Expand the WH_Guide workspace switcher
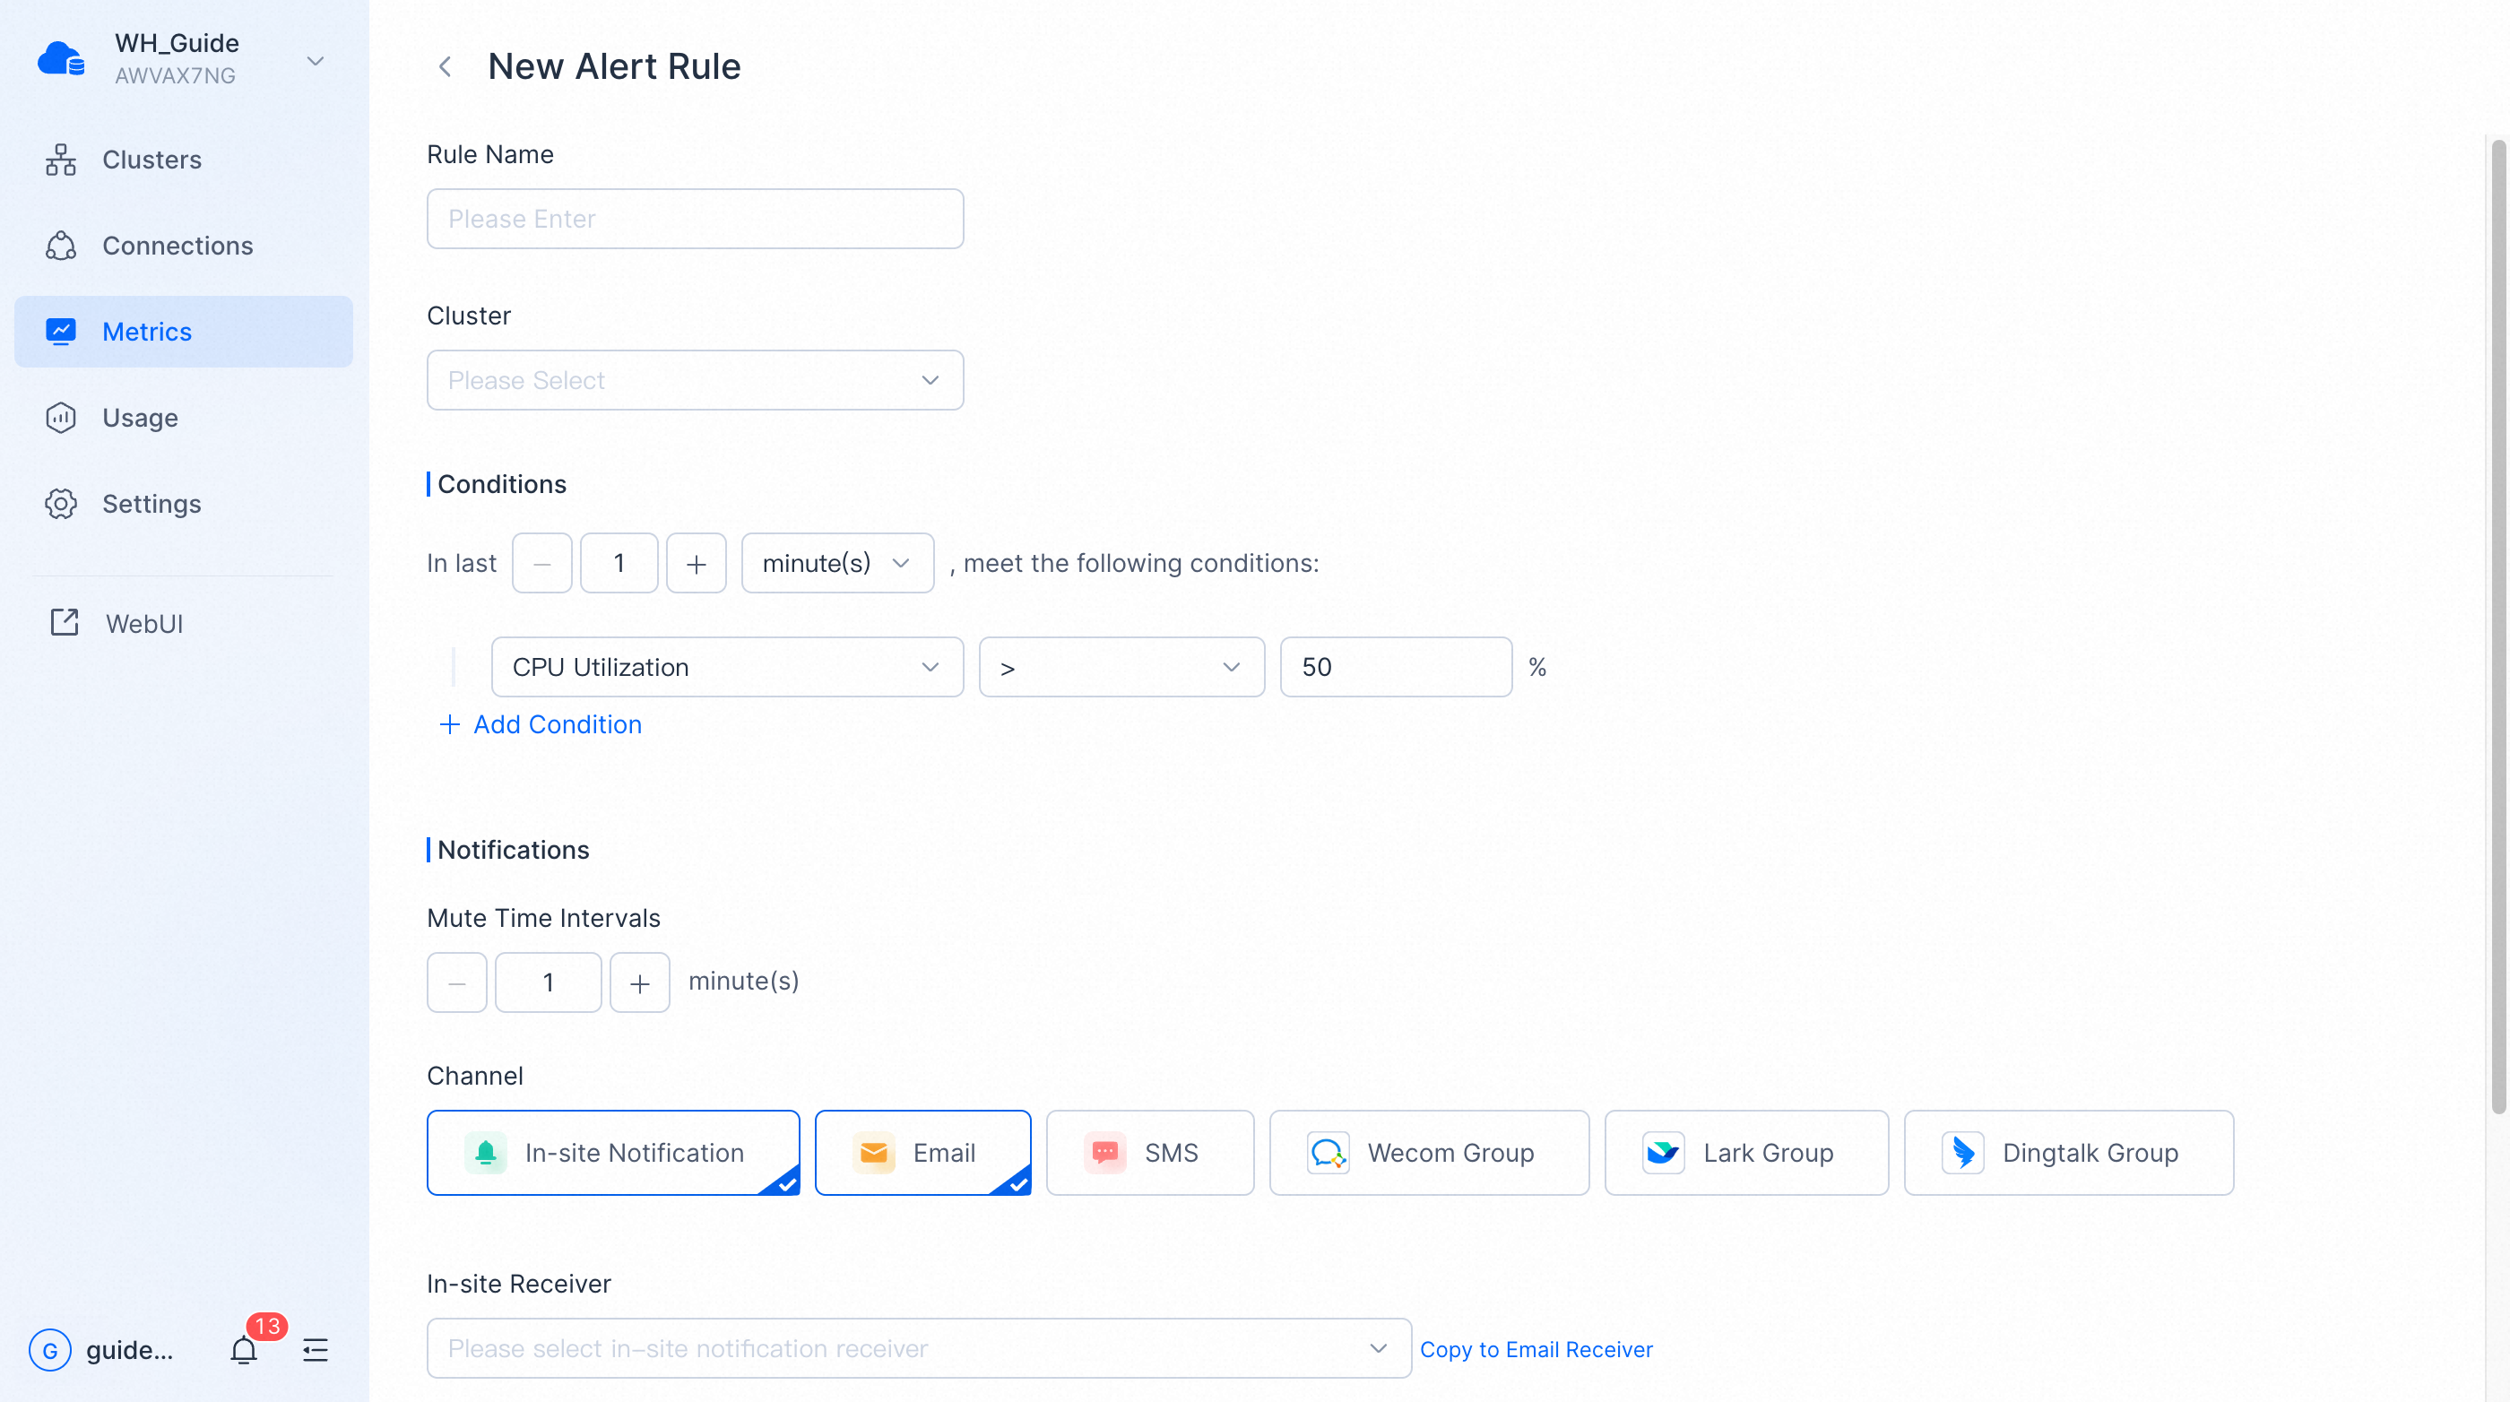 click(x=314, y=60)
